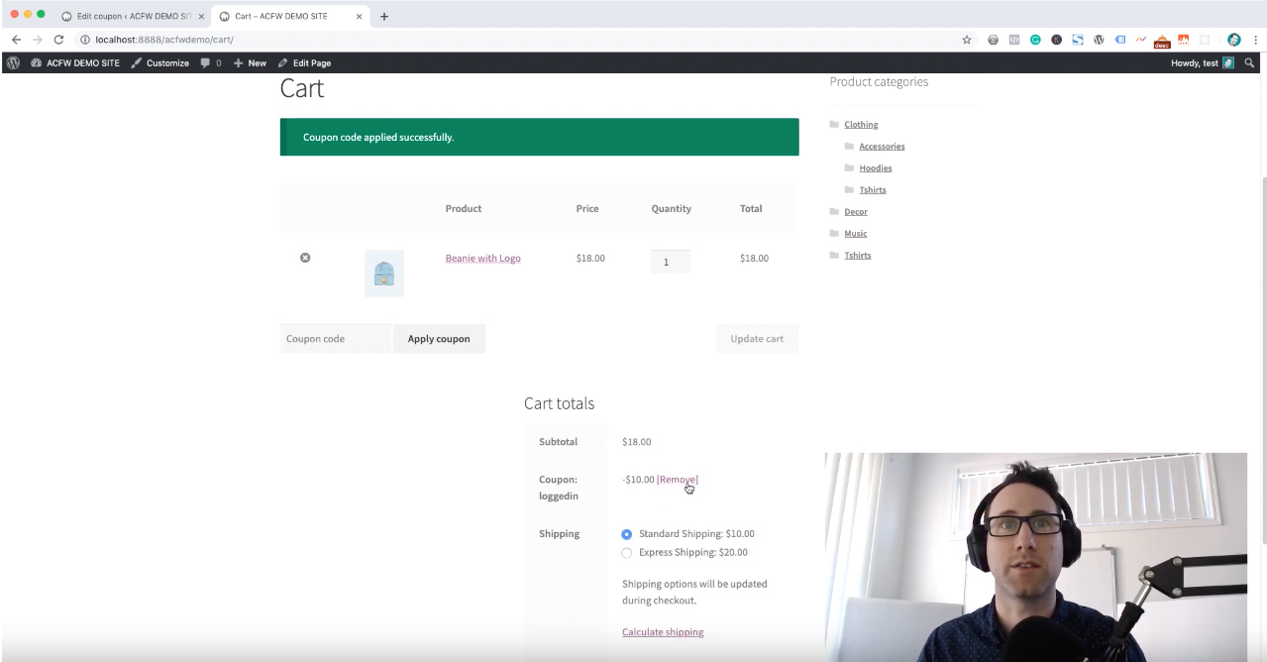Open new browser tab with plus icon
The height and width of the screenshot is (662, 1267).
point(384,16)
